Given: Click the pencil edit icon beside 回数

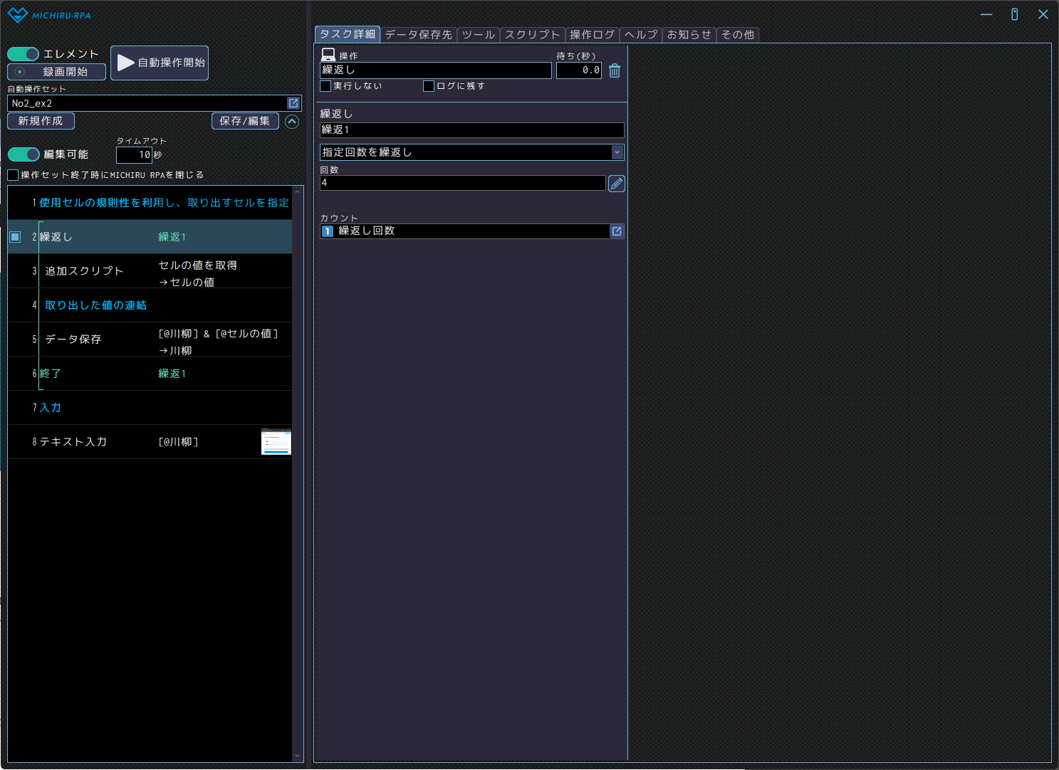Looking at the screenshot, I should pyautogui.click(x=617, y=184).
